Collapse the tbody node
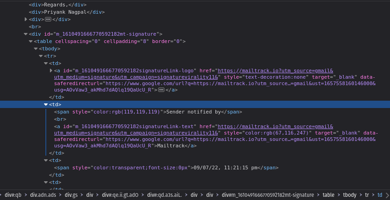Image resolution: width=390 pixels, height=200 pixels. (36, 49)
